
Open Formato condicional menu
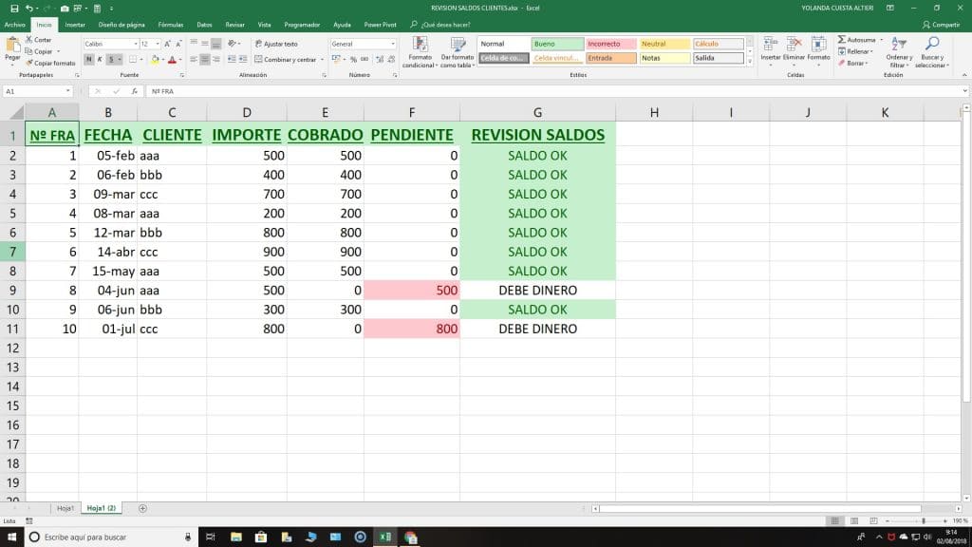420,52
